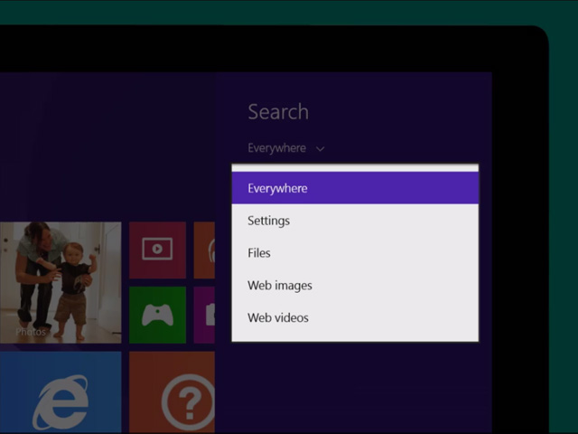Choose Settings in the search scope list
Viewport: 578px width, 434px height.
(355, 221)
